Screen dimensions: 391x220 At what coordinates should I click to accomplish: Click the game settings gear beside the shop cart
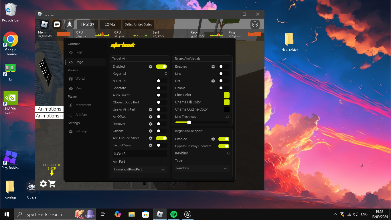[x=43, y=184]
